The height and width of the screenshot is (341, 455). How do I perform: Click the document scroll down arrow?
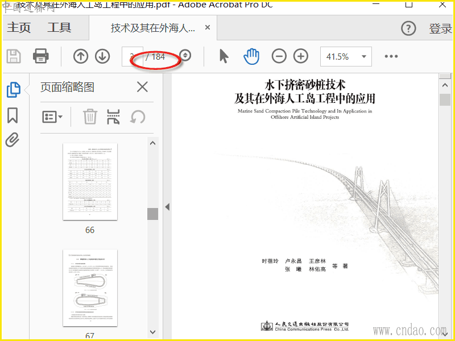point(445,333)
